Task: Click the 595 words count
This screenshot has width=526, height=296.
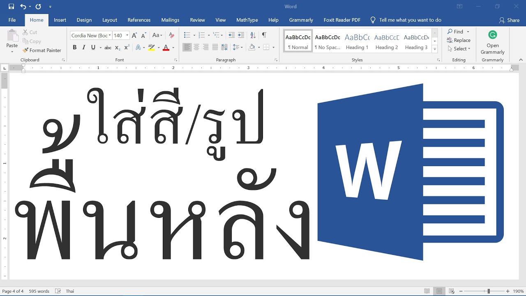Action: point(39,291)
